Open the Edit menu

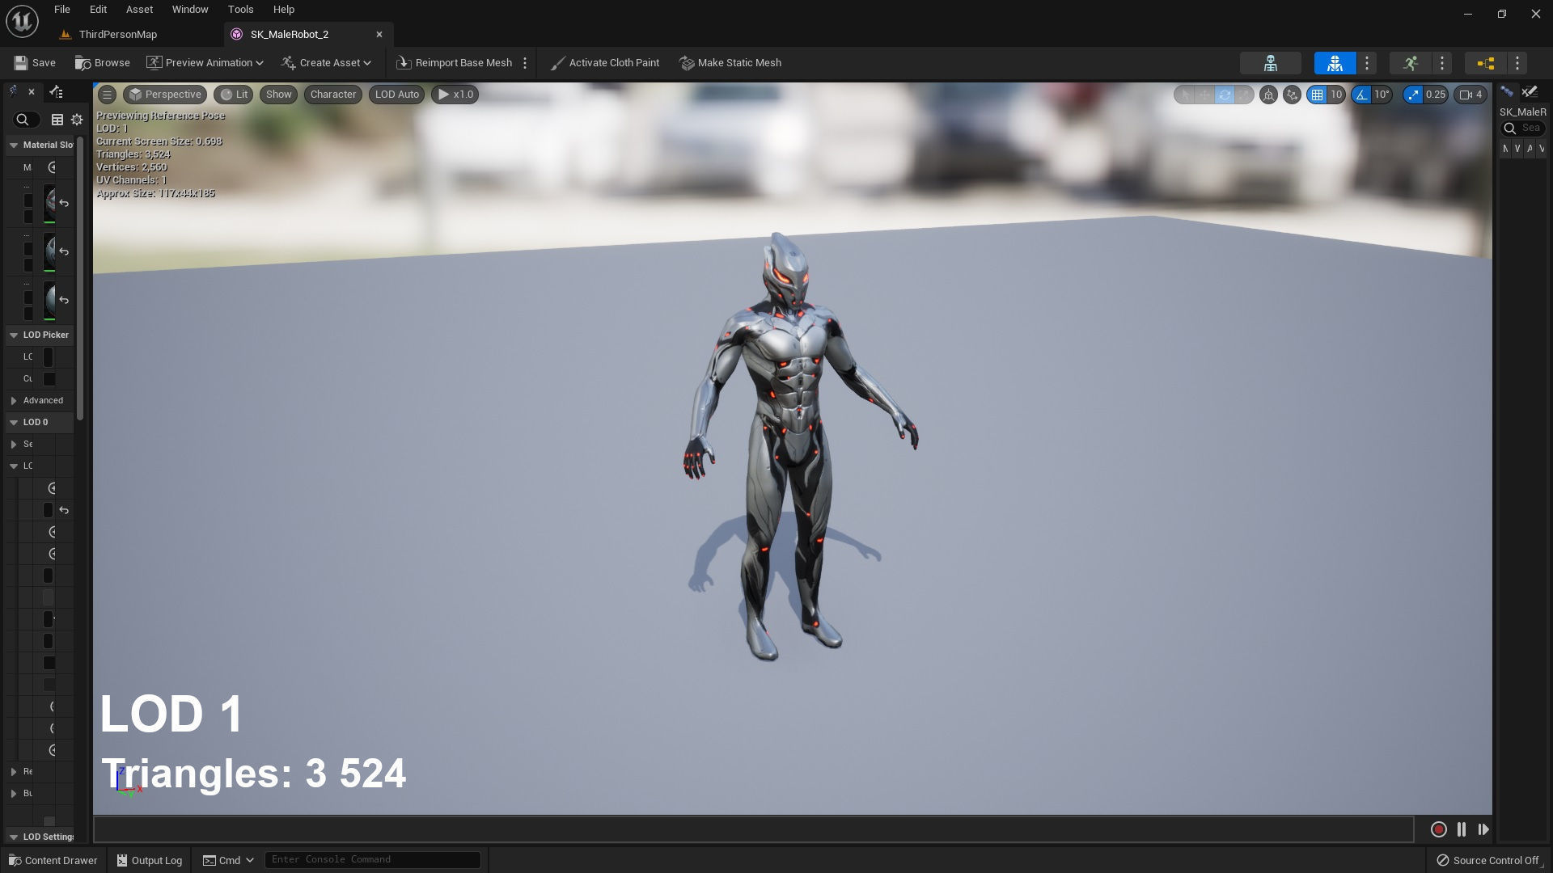[x=98, y=10]
